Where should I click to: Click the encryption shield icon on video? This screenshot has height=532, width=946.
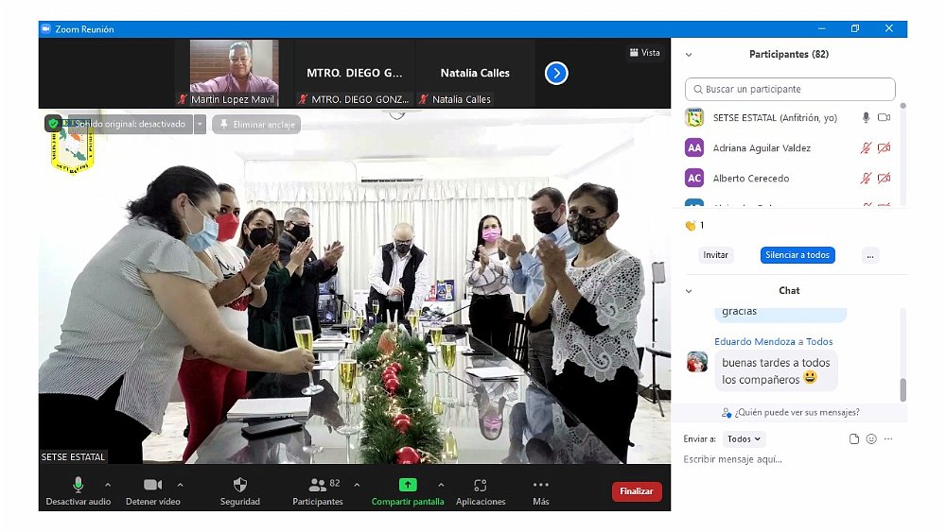coord(53,124)
